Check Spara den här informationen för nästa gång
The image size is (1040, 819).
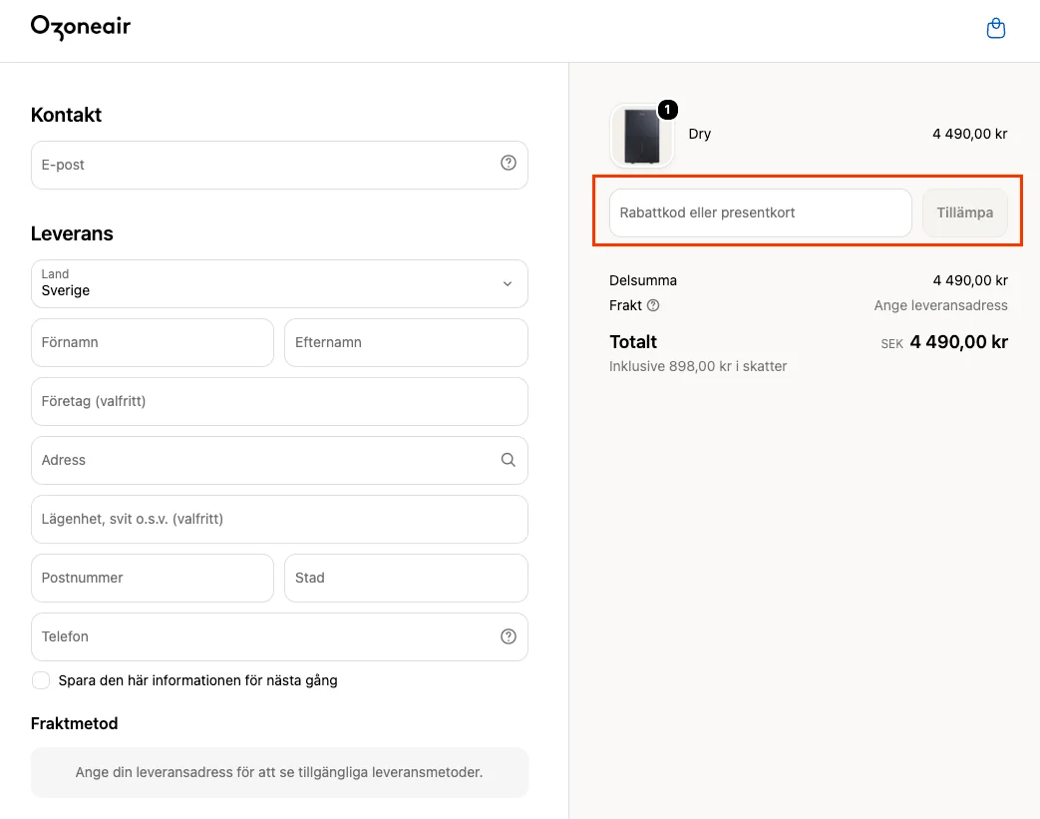point(41,680)
